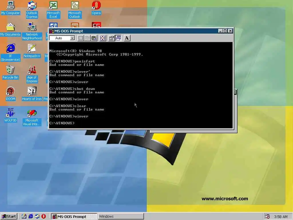Launch Opera from quick launch
The image size is (293, 220).
click(x=43, y=217)
